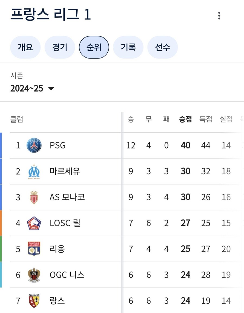Click the OGC 니스 eagle crest
Screen dimensions: 244x313
coord(34,275)
